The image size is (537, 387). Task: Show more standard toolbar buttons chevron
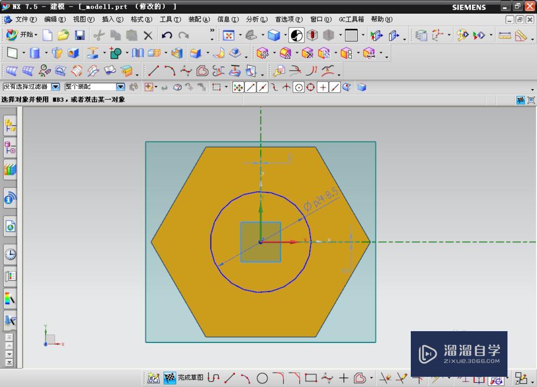pos(212,30)
